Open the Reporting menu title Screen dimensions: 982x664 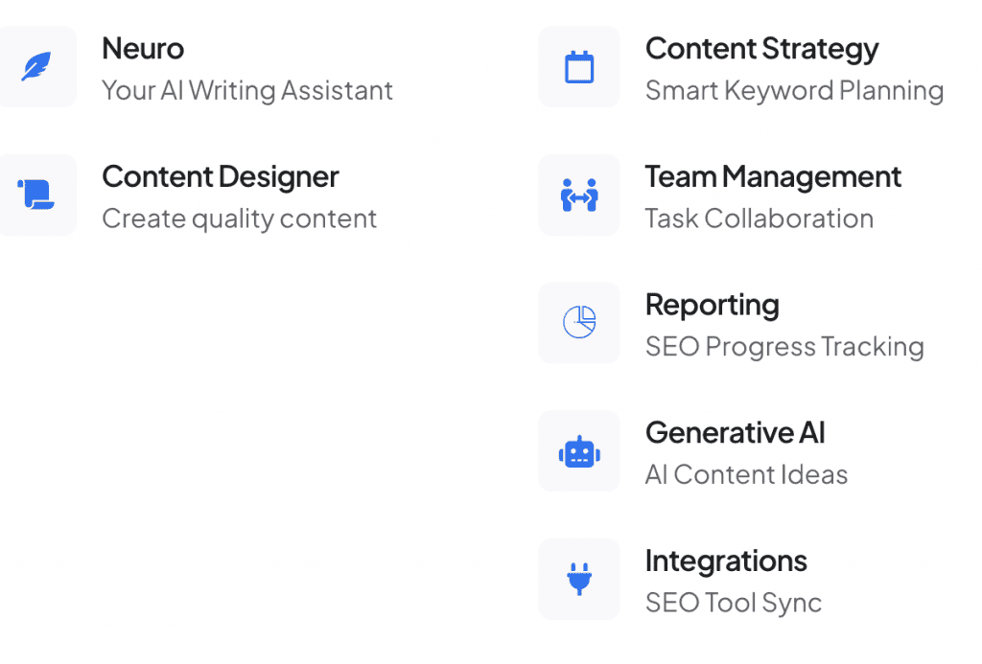[x=712, y=305]
